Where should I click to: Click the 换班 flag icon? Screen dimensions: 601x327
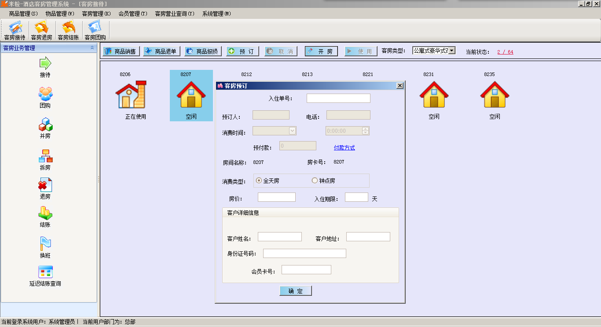point(45,243)
